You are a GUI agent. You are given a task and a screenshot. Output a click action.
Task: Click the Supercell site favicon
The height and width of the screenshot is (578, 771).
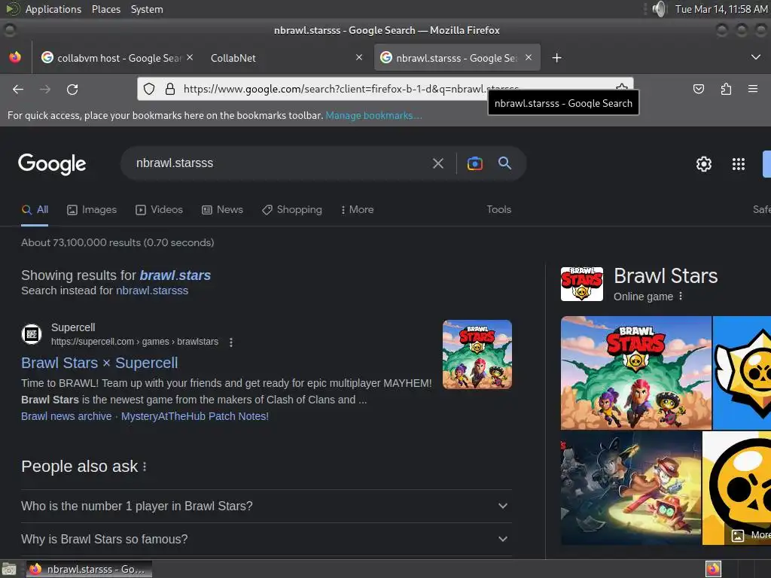point(32,334)
